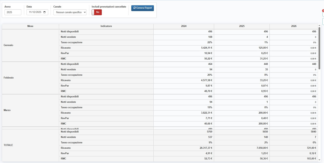Select the Marzo month cell
The height and width of the screenshot is (163, 324).
(x=7, y=110)
